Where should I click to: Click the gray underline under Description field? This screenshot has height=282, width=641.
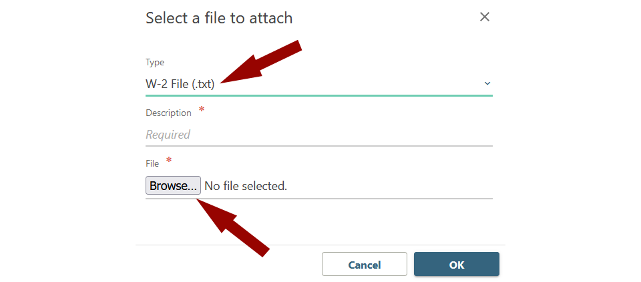click(x=318, y=145)
